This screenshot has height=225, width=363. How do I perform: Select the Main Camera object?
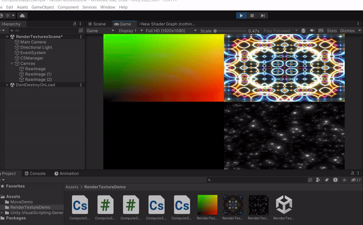pyautogui.click(x=33, y=42)
